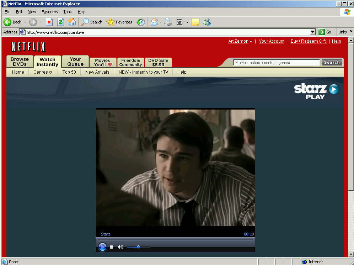The height and width of the screenshot is (265, 354).
Task: Click the Forward arrow icon
Action: point(33,22)
